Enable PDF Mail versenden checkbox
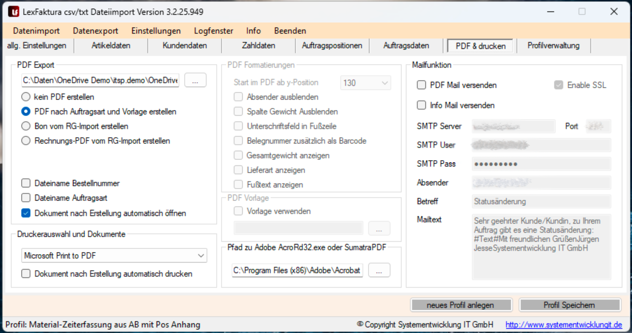632x333 pixels. click(422, 85)
